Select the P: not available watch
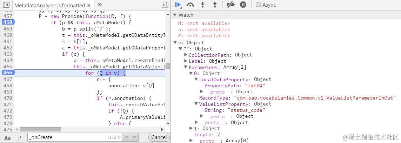 coord(204,35)
